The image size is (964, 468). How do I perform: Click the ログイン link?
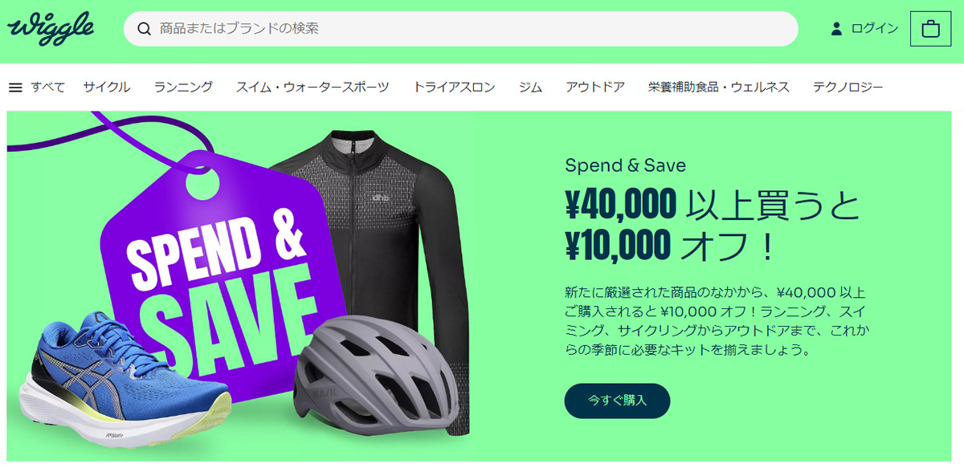(874, 29)
